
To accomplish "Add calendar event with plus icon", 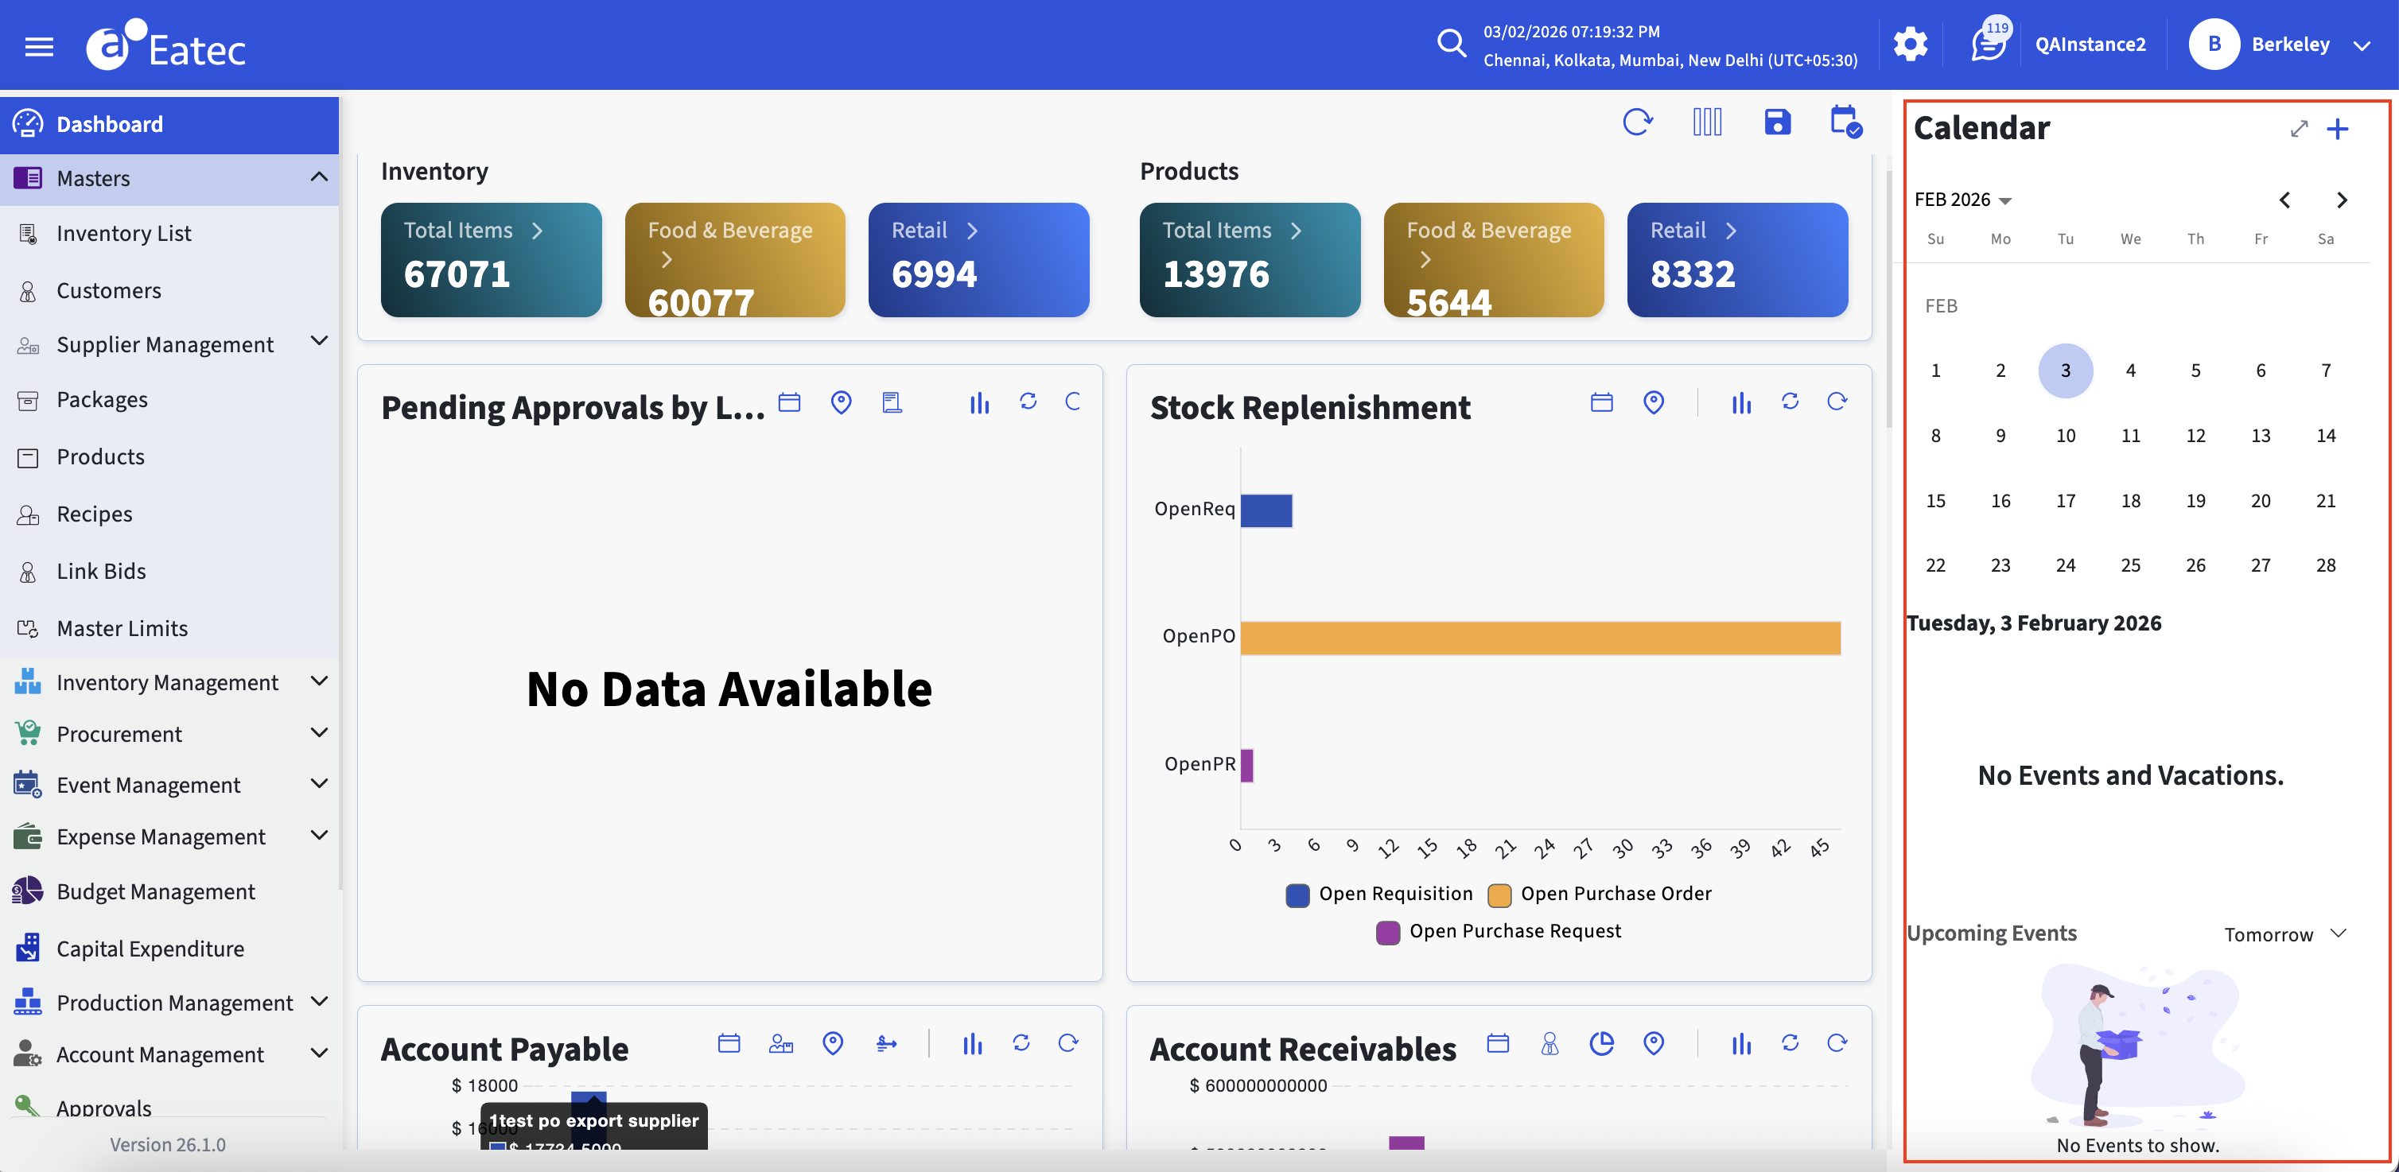I will point(2337,129).
